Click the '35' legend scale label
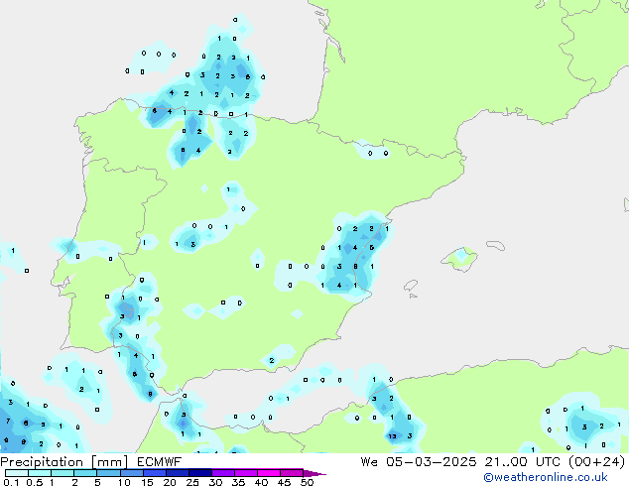 point(238,482)
